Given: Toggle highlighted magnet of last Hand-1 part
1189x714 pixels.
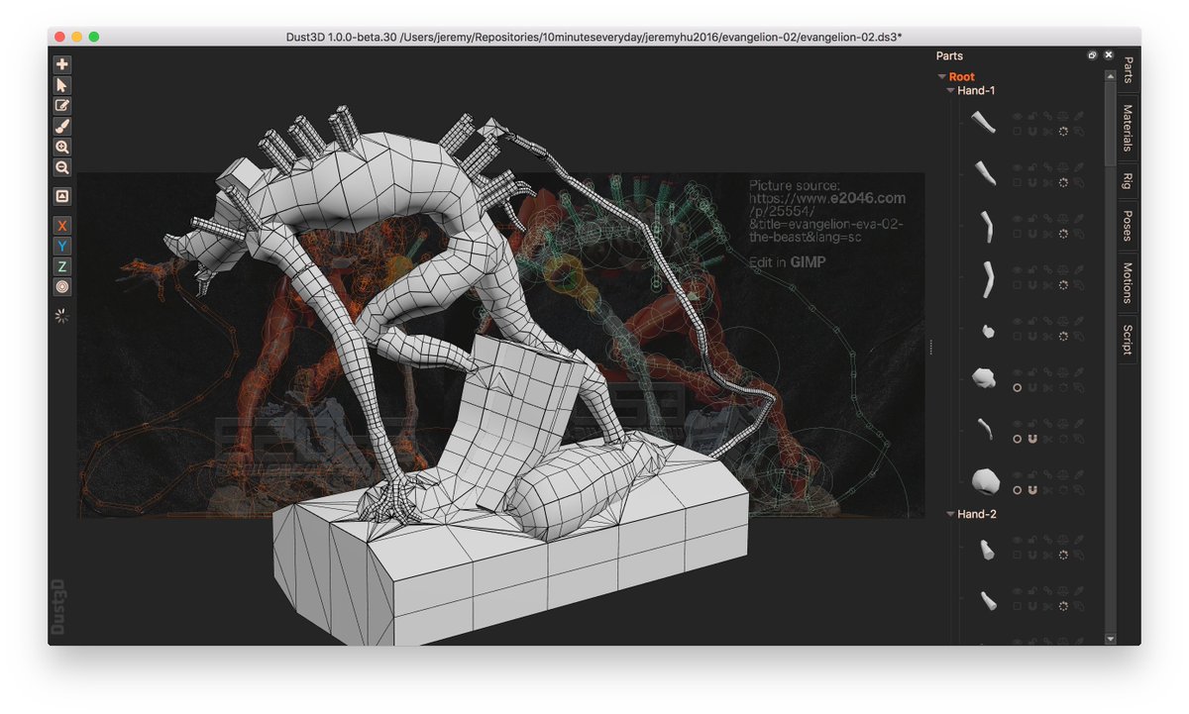Looking at the screenshot, I should 1032,491.
